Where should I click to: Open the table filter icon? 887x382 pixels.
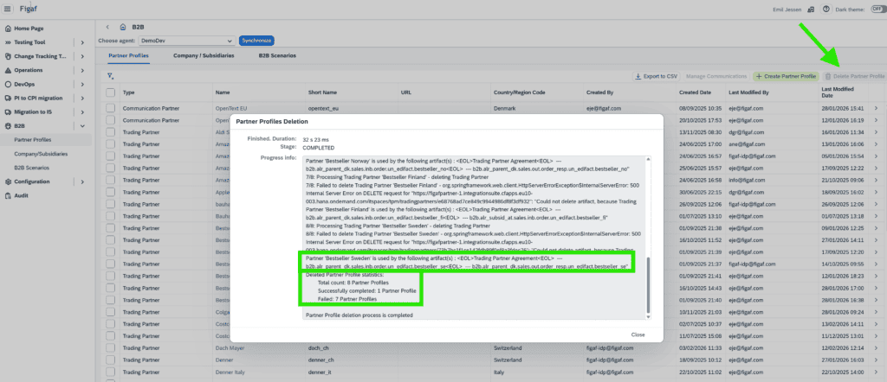click(111, 75)
